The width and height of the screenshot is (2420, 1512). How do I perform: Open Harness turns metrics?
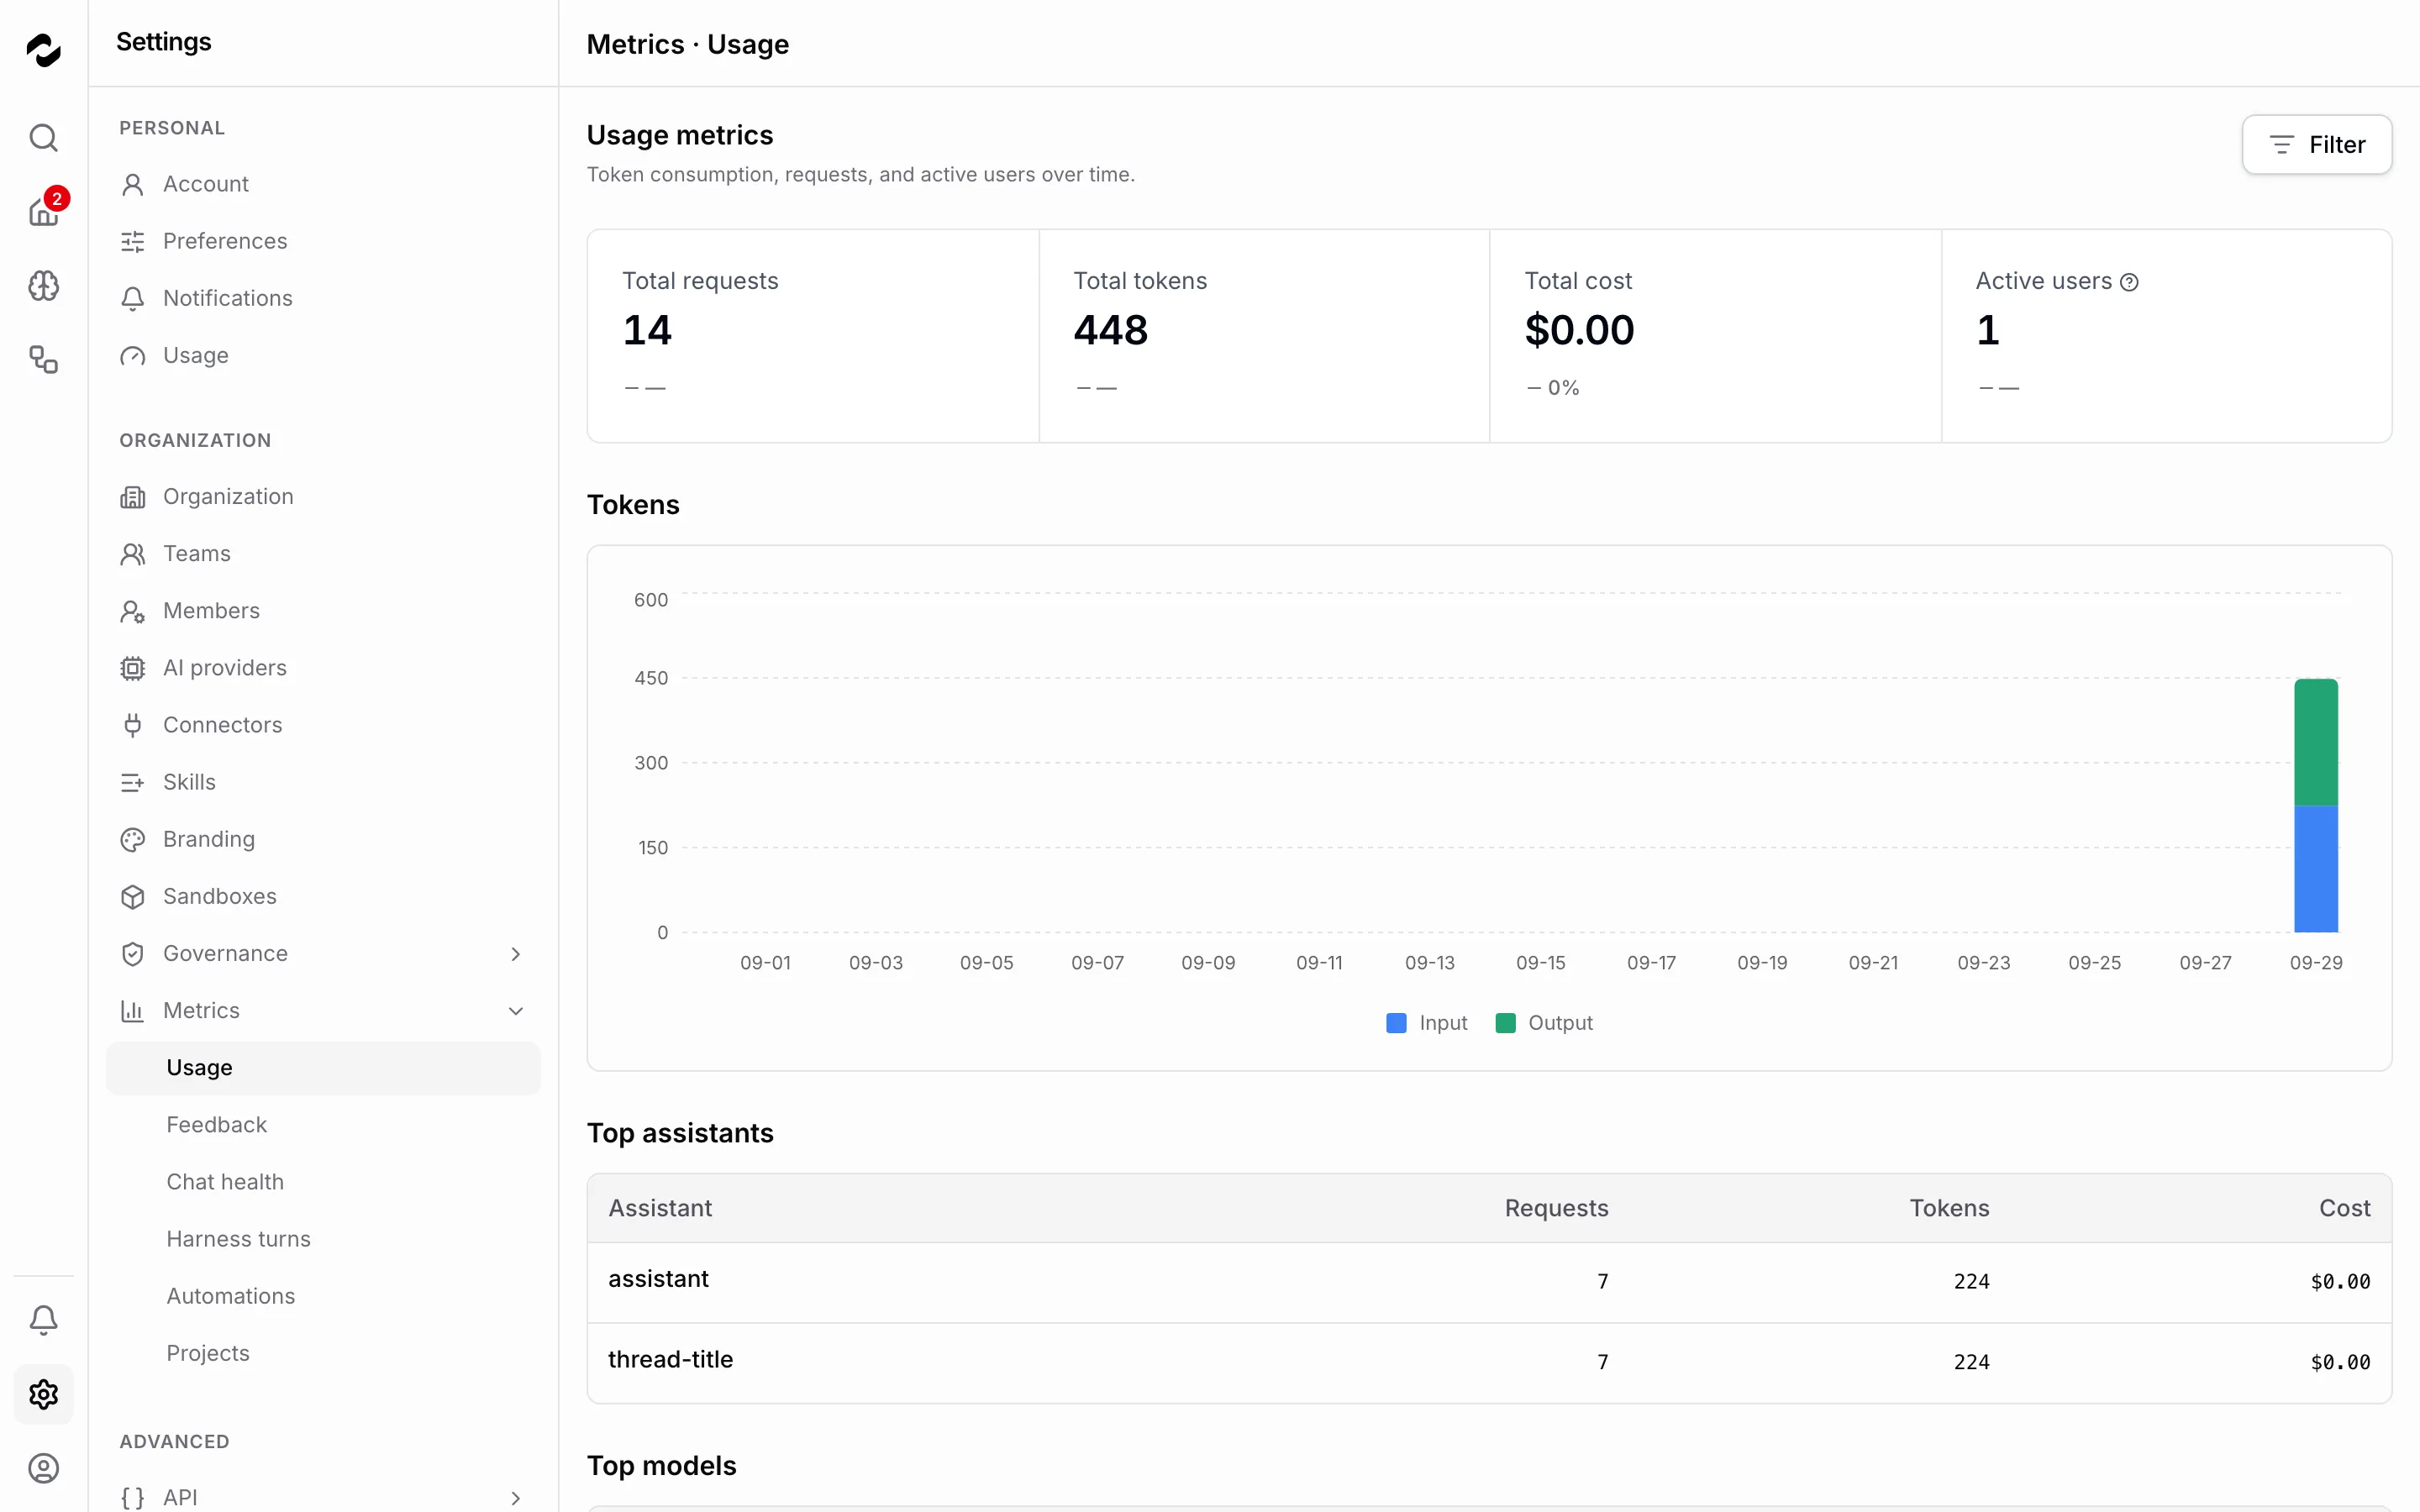coord(323,1238)
